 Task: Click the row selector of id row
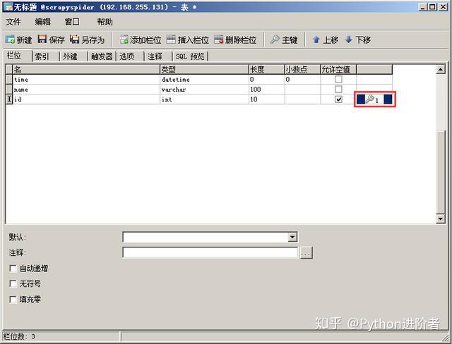pos(9,99)
